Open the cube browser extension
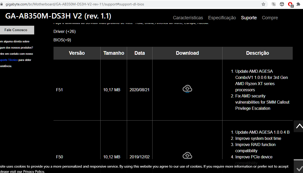 (282, 4)
